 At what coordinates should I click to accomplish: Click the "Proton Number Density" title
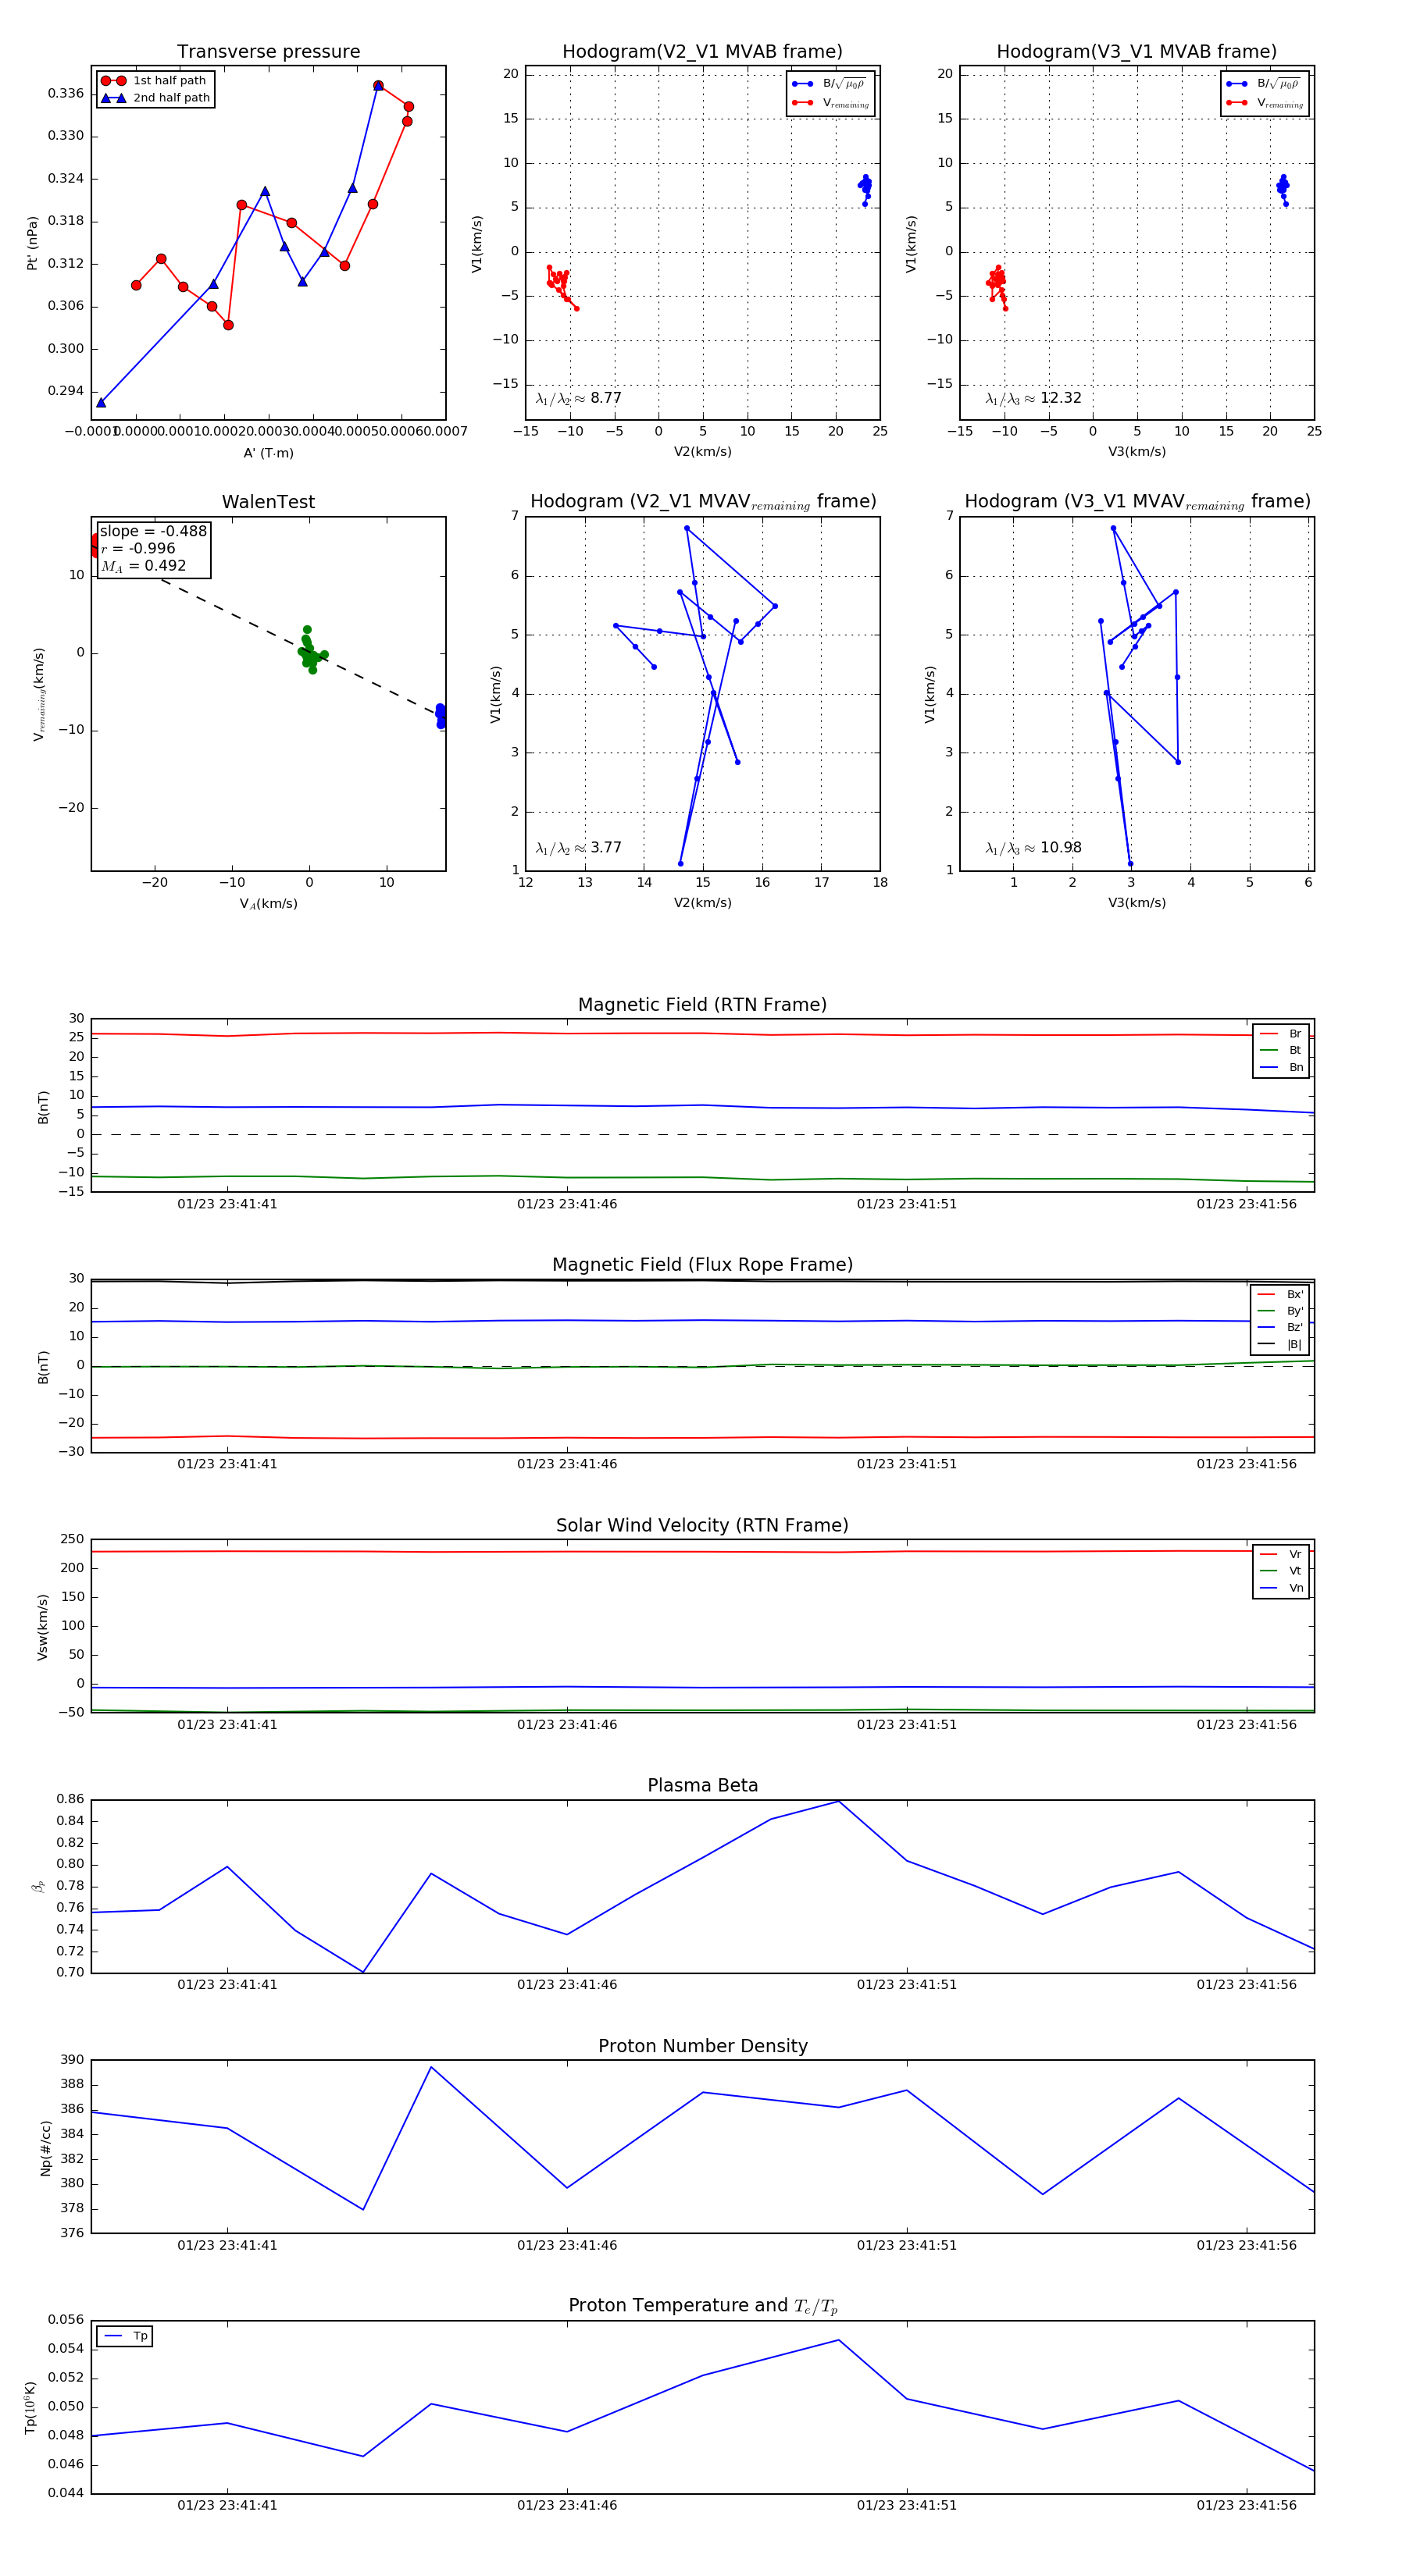pos(702,2046)
